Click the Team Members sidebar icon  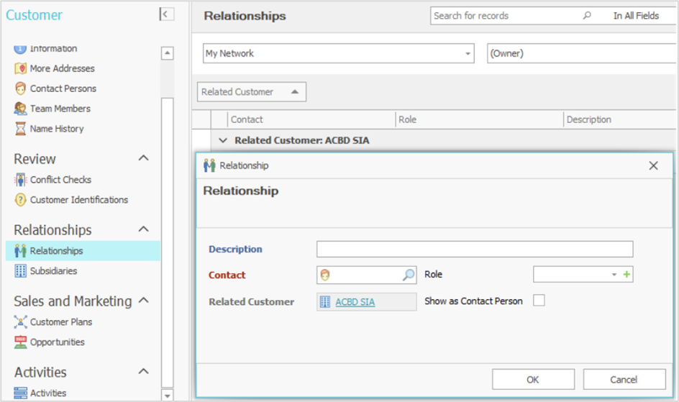click(20, 109)
